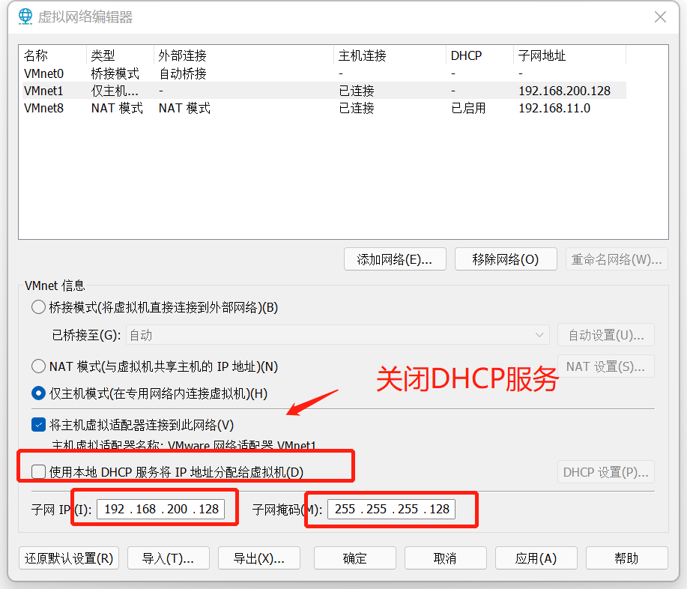Click the Virtual Network Editor globe icon

point(25,16)
